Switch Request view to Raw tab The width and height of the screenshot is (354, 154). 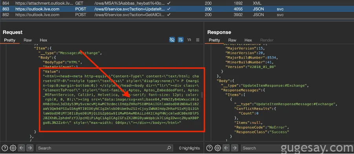27,40
